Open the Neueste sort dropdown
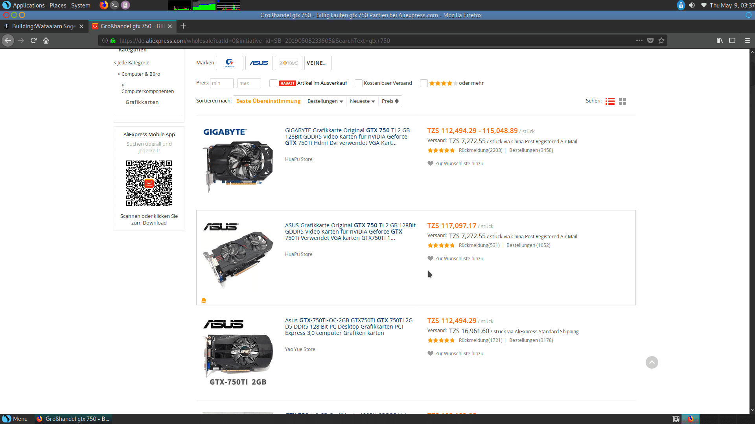Image resolution: width=755 pixels, height=424 pixels. [x=362, y=101]
